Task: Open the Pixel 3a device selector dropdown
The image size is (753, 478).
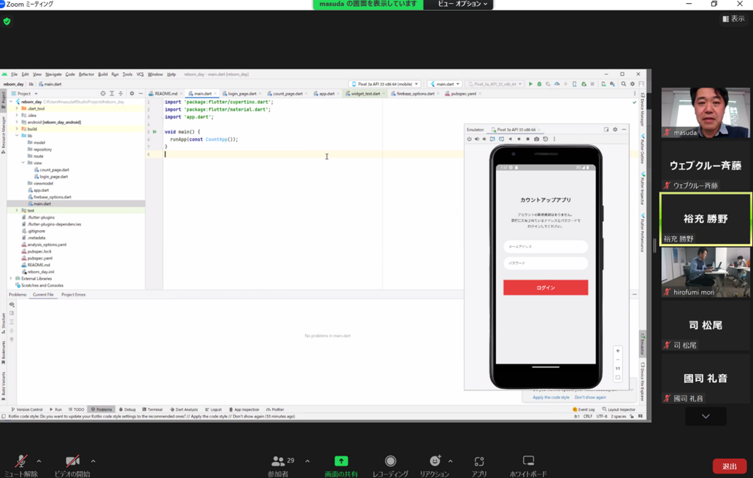Action: (x=385, y=84)
